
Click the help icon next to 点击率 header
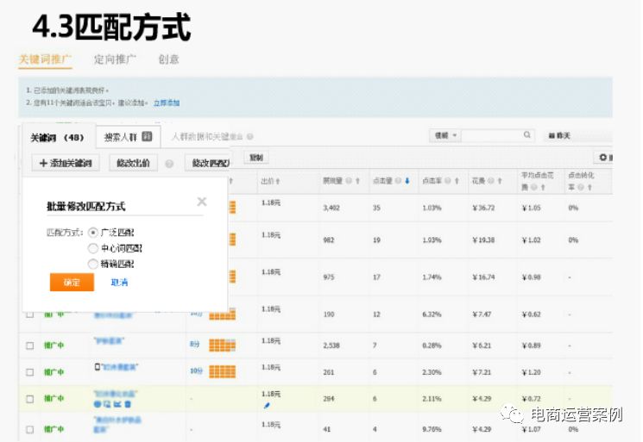(448, 180)
